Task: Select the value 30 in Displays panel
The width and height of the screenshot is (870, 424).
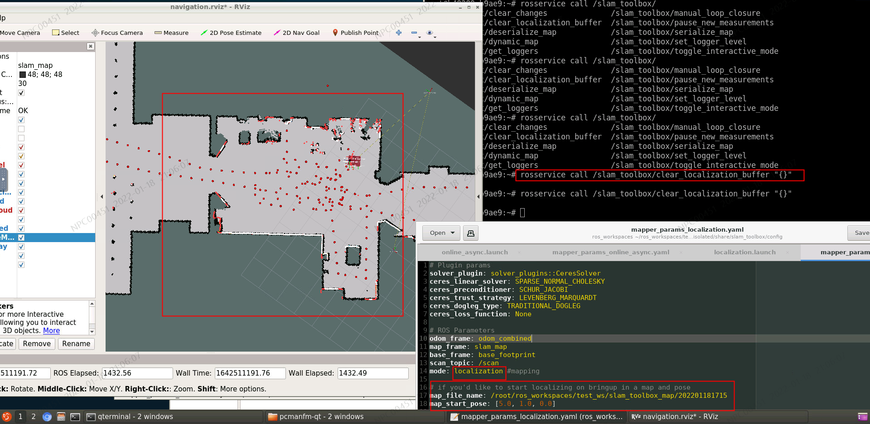Action: [22, 83]
